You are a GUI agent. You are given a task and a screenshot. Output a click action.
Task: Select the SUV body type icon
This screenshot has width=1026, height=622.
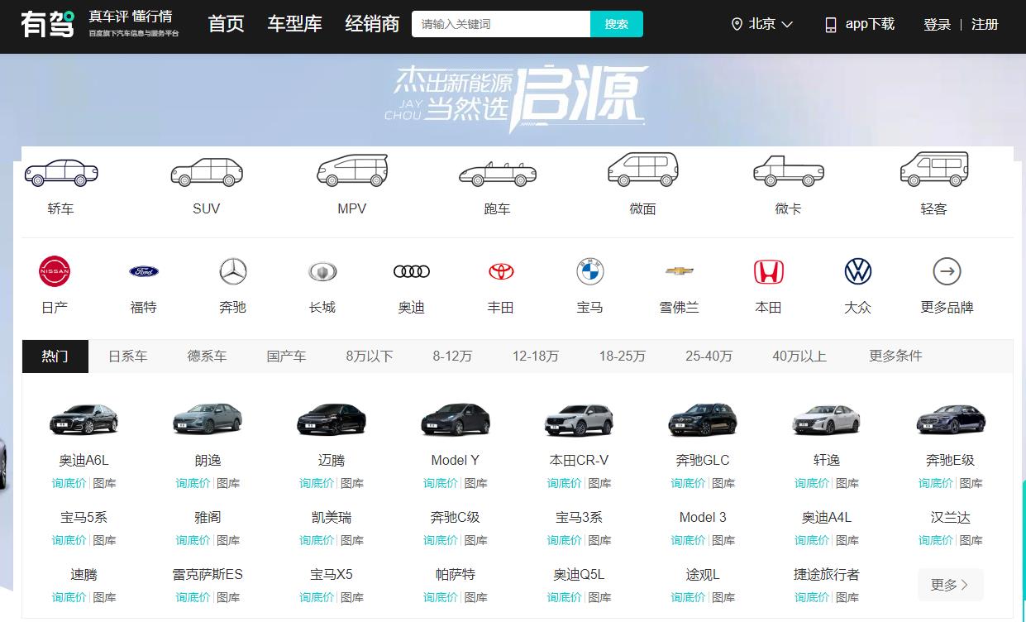tap(207, 171)
